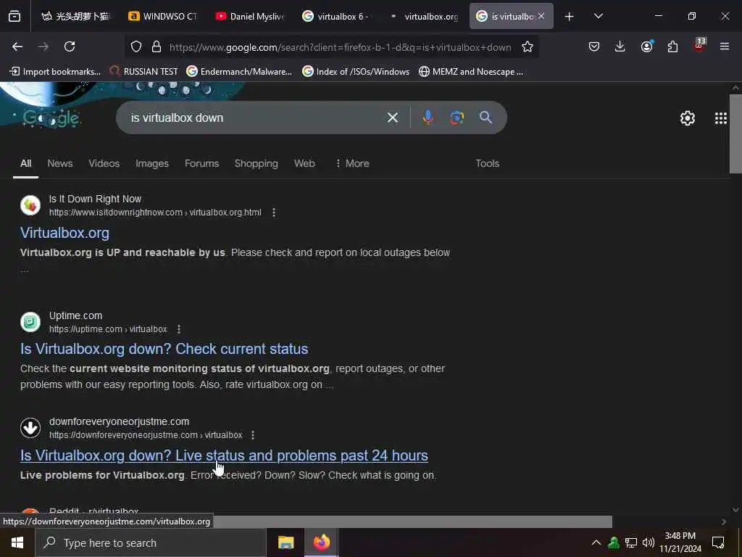The height and width of the screenshot is (557, 742).
Task: Open options for Is It Down Right Now result
Action: 273,213
